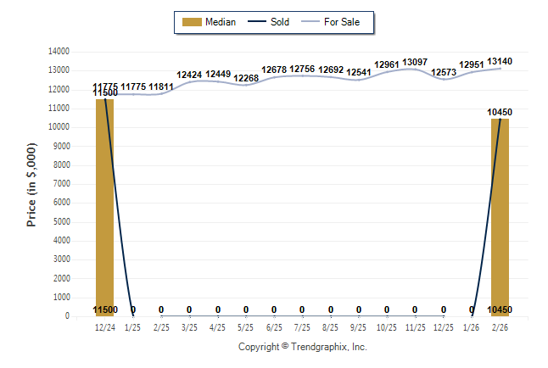Click the 13140 For Sale data label
This screenshot has width=548, height=368.
pos(500,61)
